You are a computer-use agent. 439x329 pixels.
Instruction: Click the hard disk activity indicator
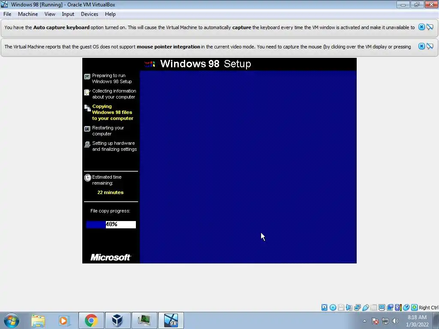(324, 308)
